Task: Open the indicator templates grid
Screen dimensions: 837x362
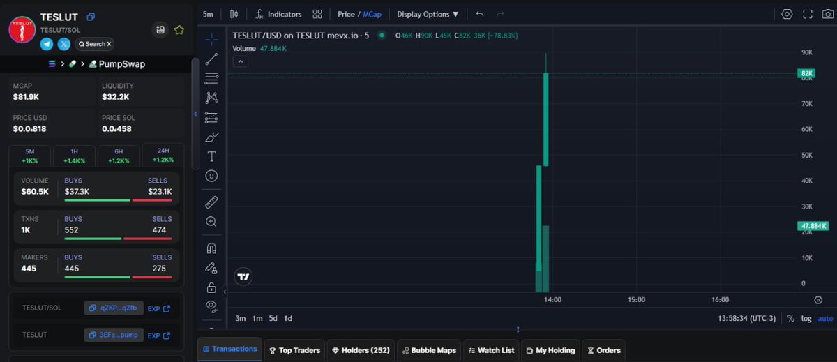Action: [x=317, y=14]
